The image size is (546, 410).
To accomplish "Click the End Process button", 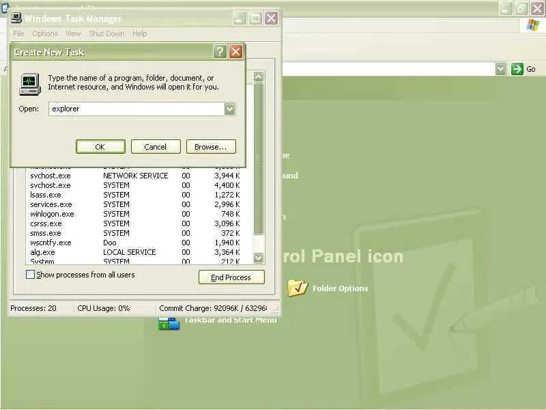I will (x=231, y=277).
